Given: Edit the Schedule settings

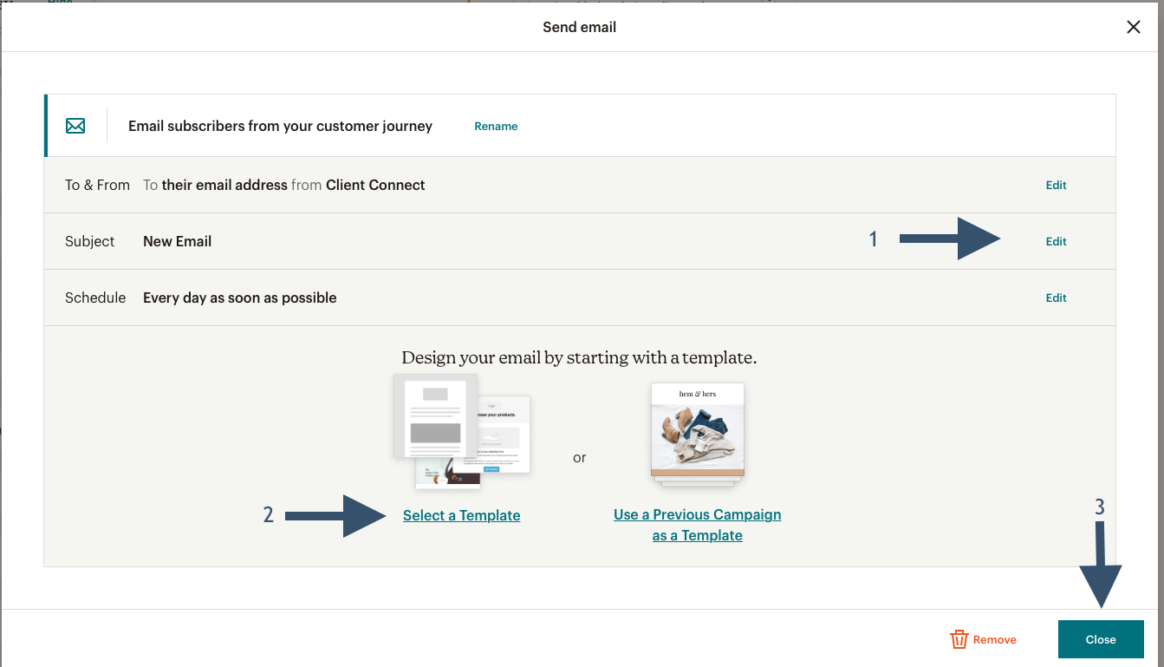Looking at the screenshot, I should [1056, 298].
